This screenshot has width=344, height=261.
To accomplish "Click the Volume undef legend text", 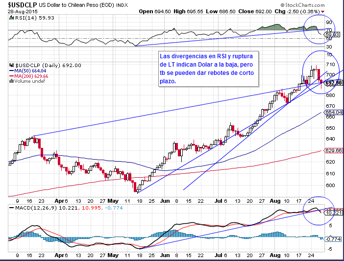I will 29,81.
